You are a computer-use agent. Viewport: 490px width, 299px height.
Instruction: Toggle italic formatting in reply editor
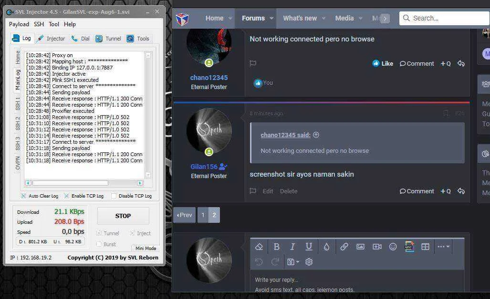point(292,247)
